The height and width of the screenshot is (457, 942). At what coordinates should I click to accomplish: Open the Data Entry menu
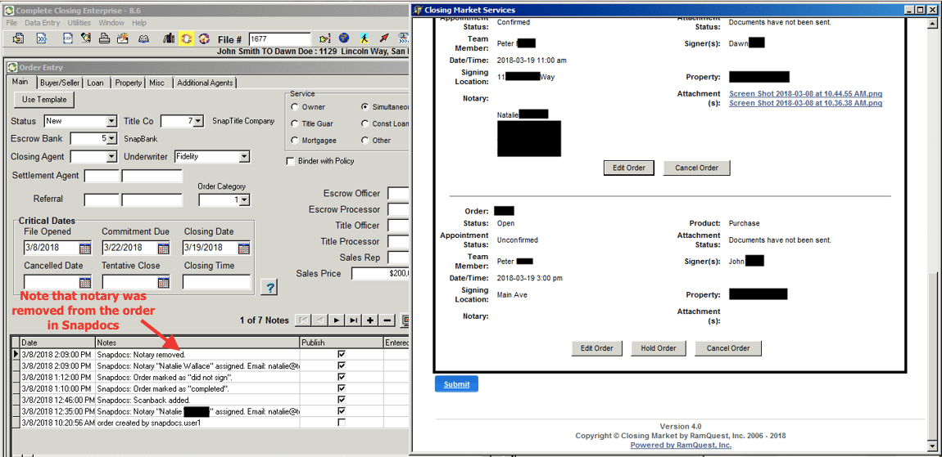42,23
